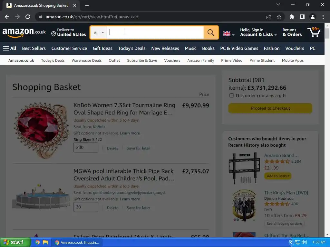Screen dimensions: 330x247
Task: Go to Mobile Apps in sub-navigation
Action: coord(293,60)
